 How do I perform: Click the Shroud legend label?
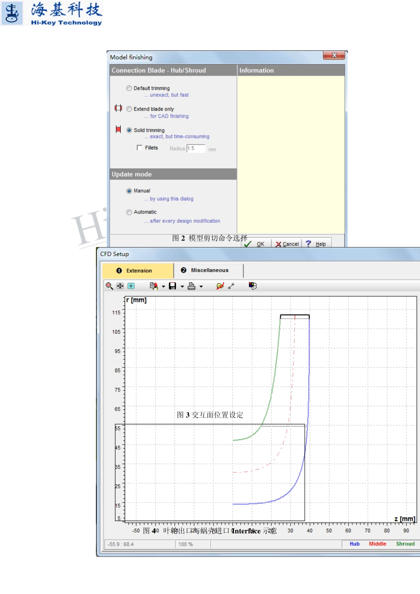click(405, 544)
